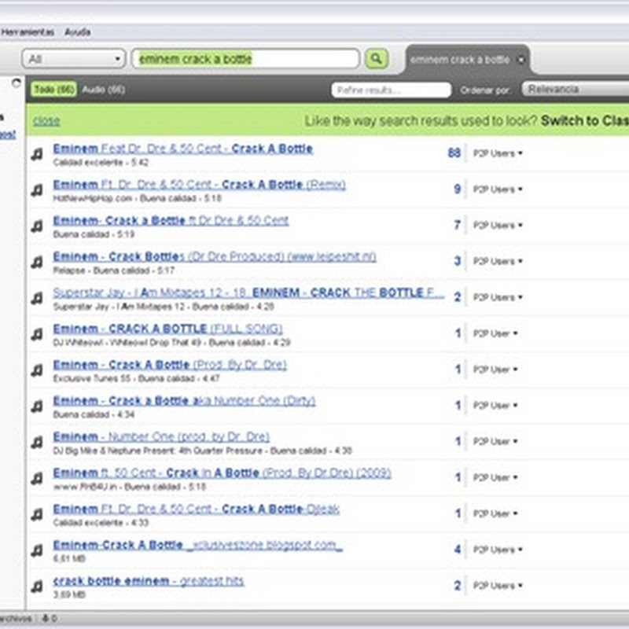Open 'Eminem - Number One (prod. by Dr. Dre)' link

click(x=161, y=437)
